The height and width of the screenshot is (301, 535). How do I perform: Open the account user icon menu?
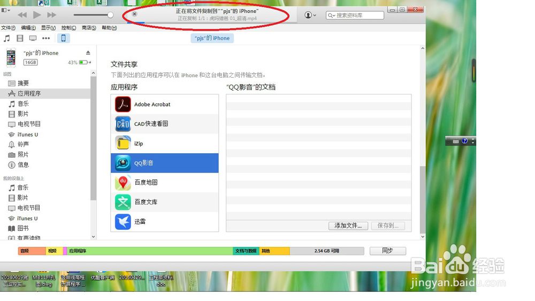[x=310, y=15]
